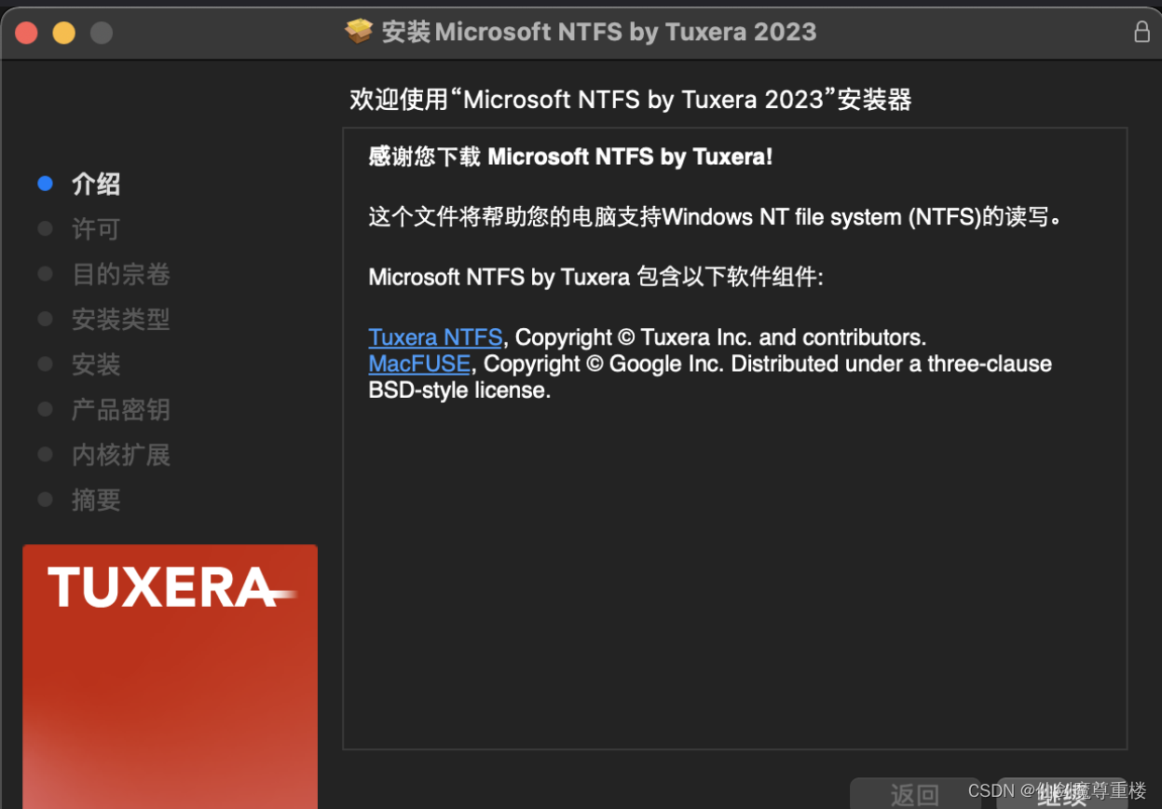Select the 安装类型 step in sidebar

[x=121, y=320]
